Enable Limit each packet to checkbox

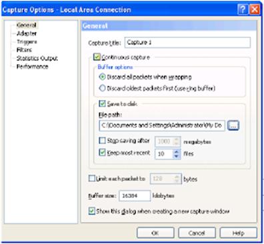(x=91, y=179)
